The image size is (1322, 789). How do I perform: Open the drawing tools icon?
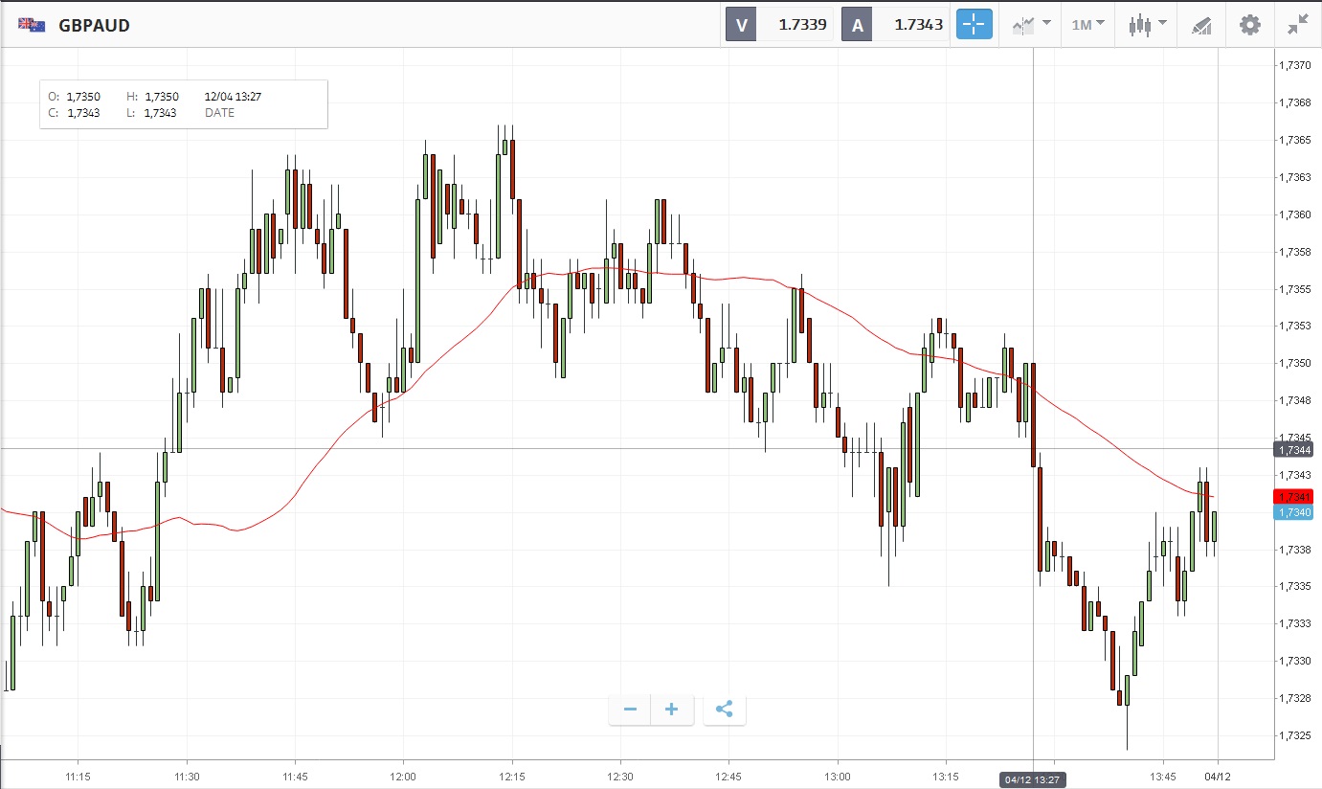(1201, 25)
